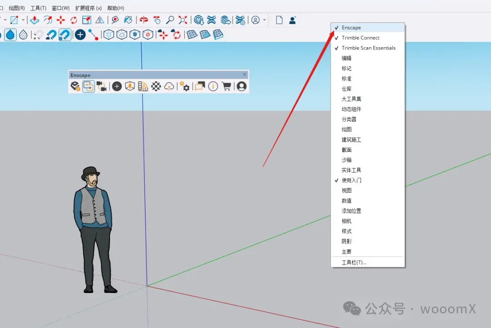Select the Flip mirror tool icon
The image size is (491, 328).
click(100, 20)
